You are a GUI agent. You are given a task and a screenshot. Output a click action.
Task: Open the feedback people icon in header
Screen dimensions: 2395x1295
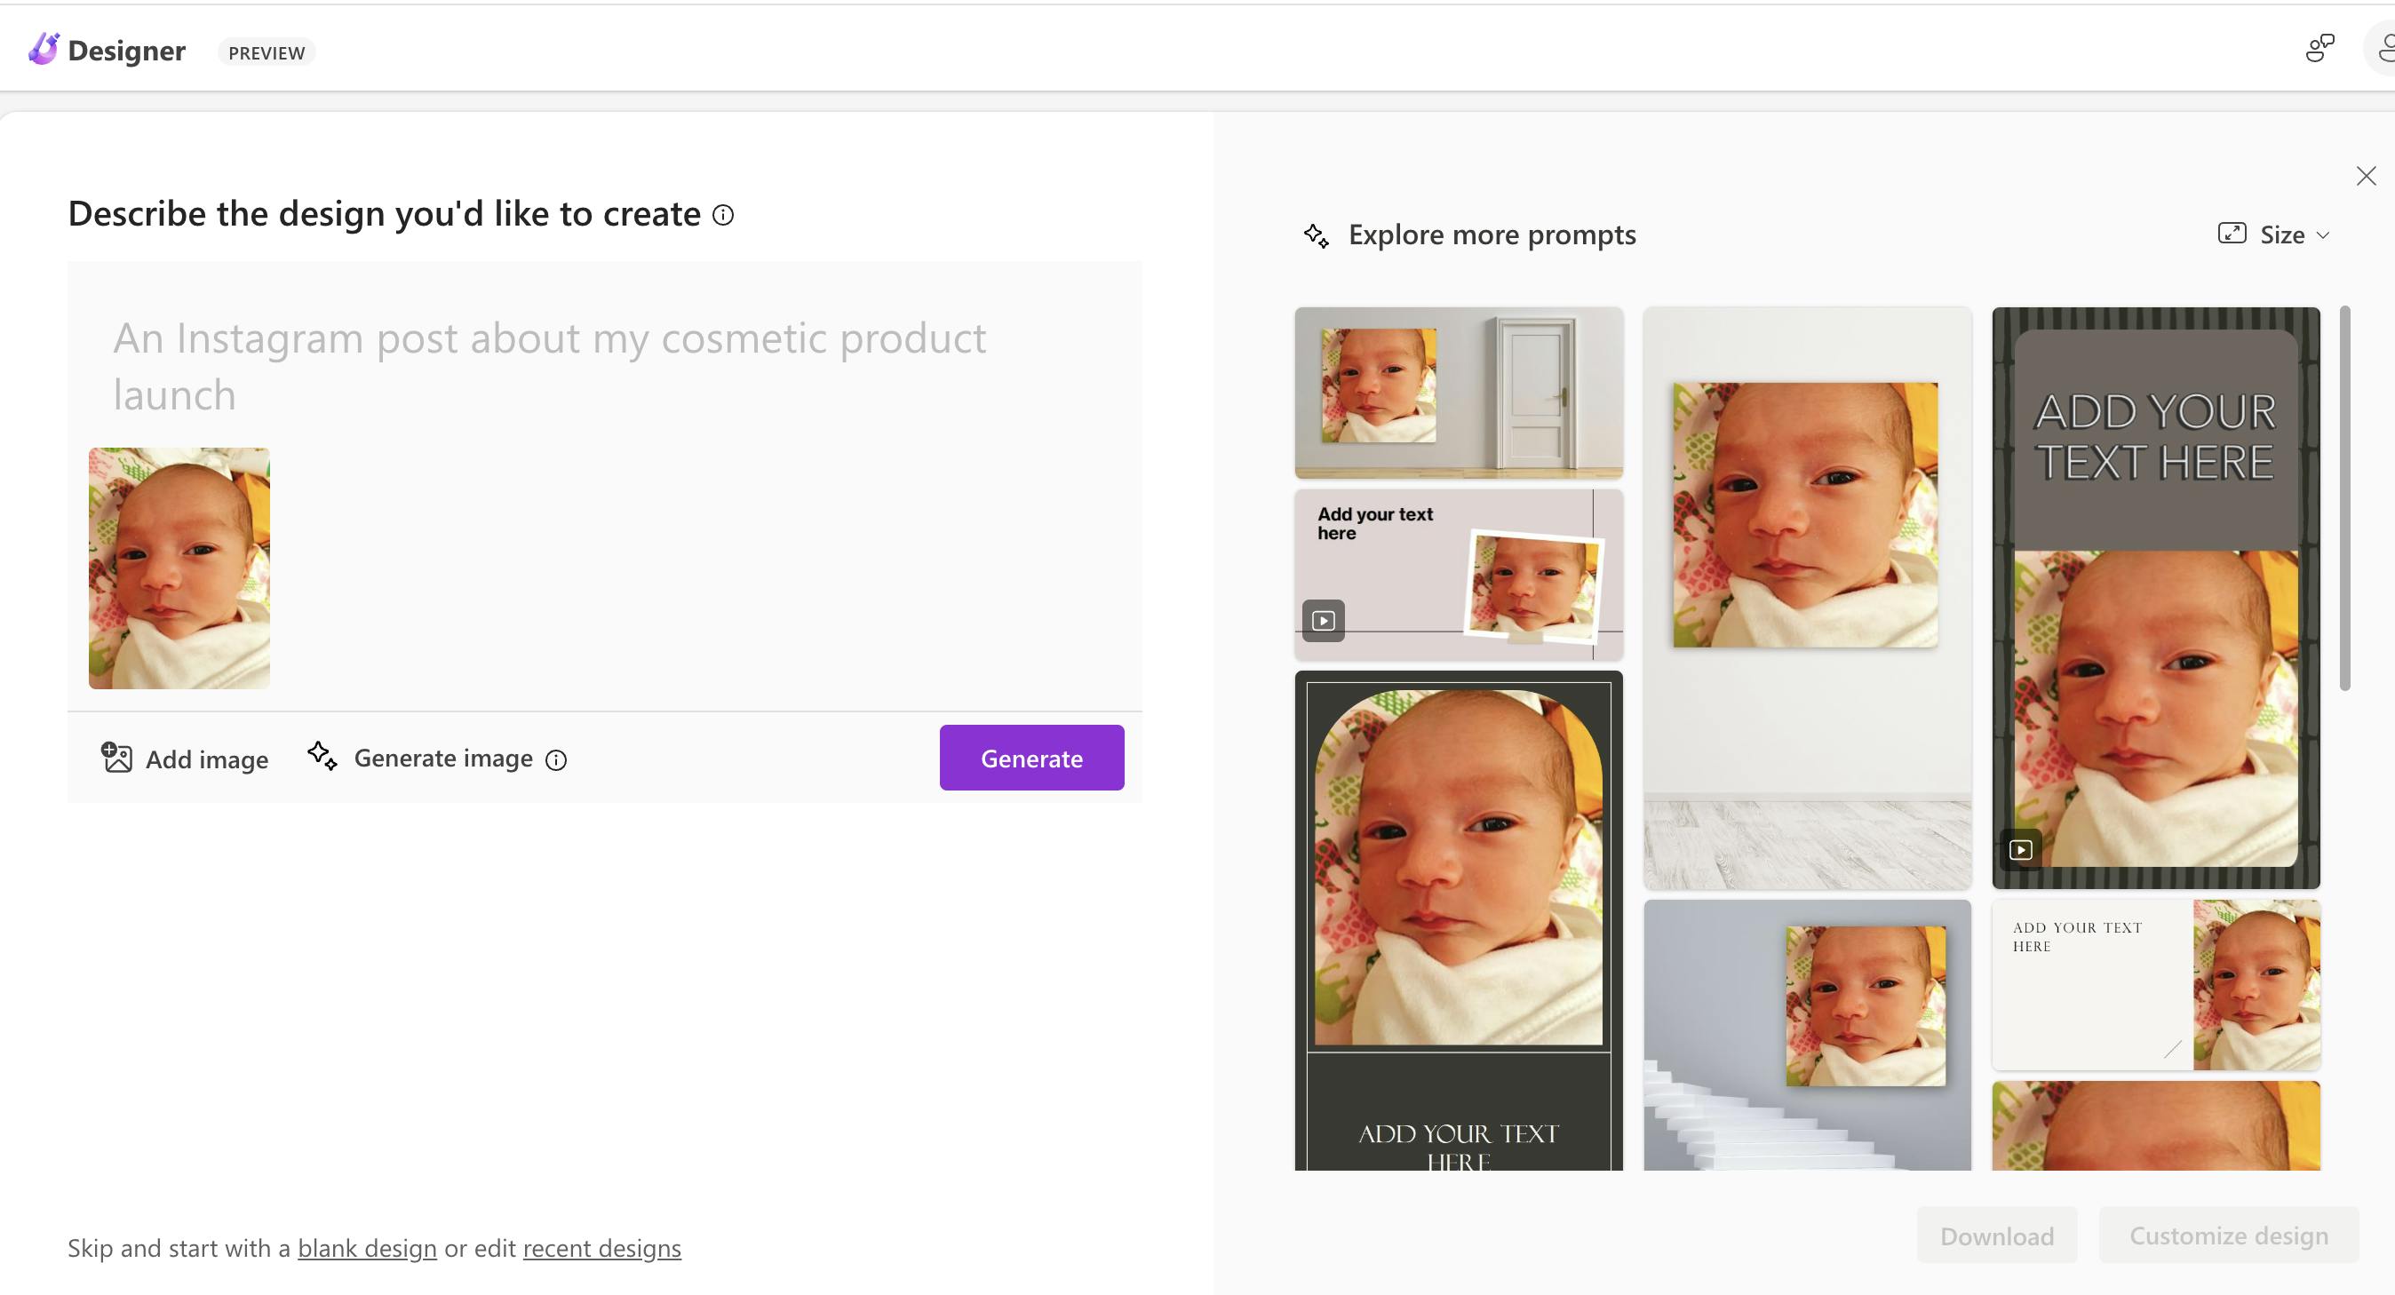[x=2319, y=48]
